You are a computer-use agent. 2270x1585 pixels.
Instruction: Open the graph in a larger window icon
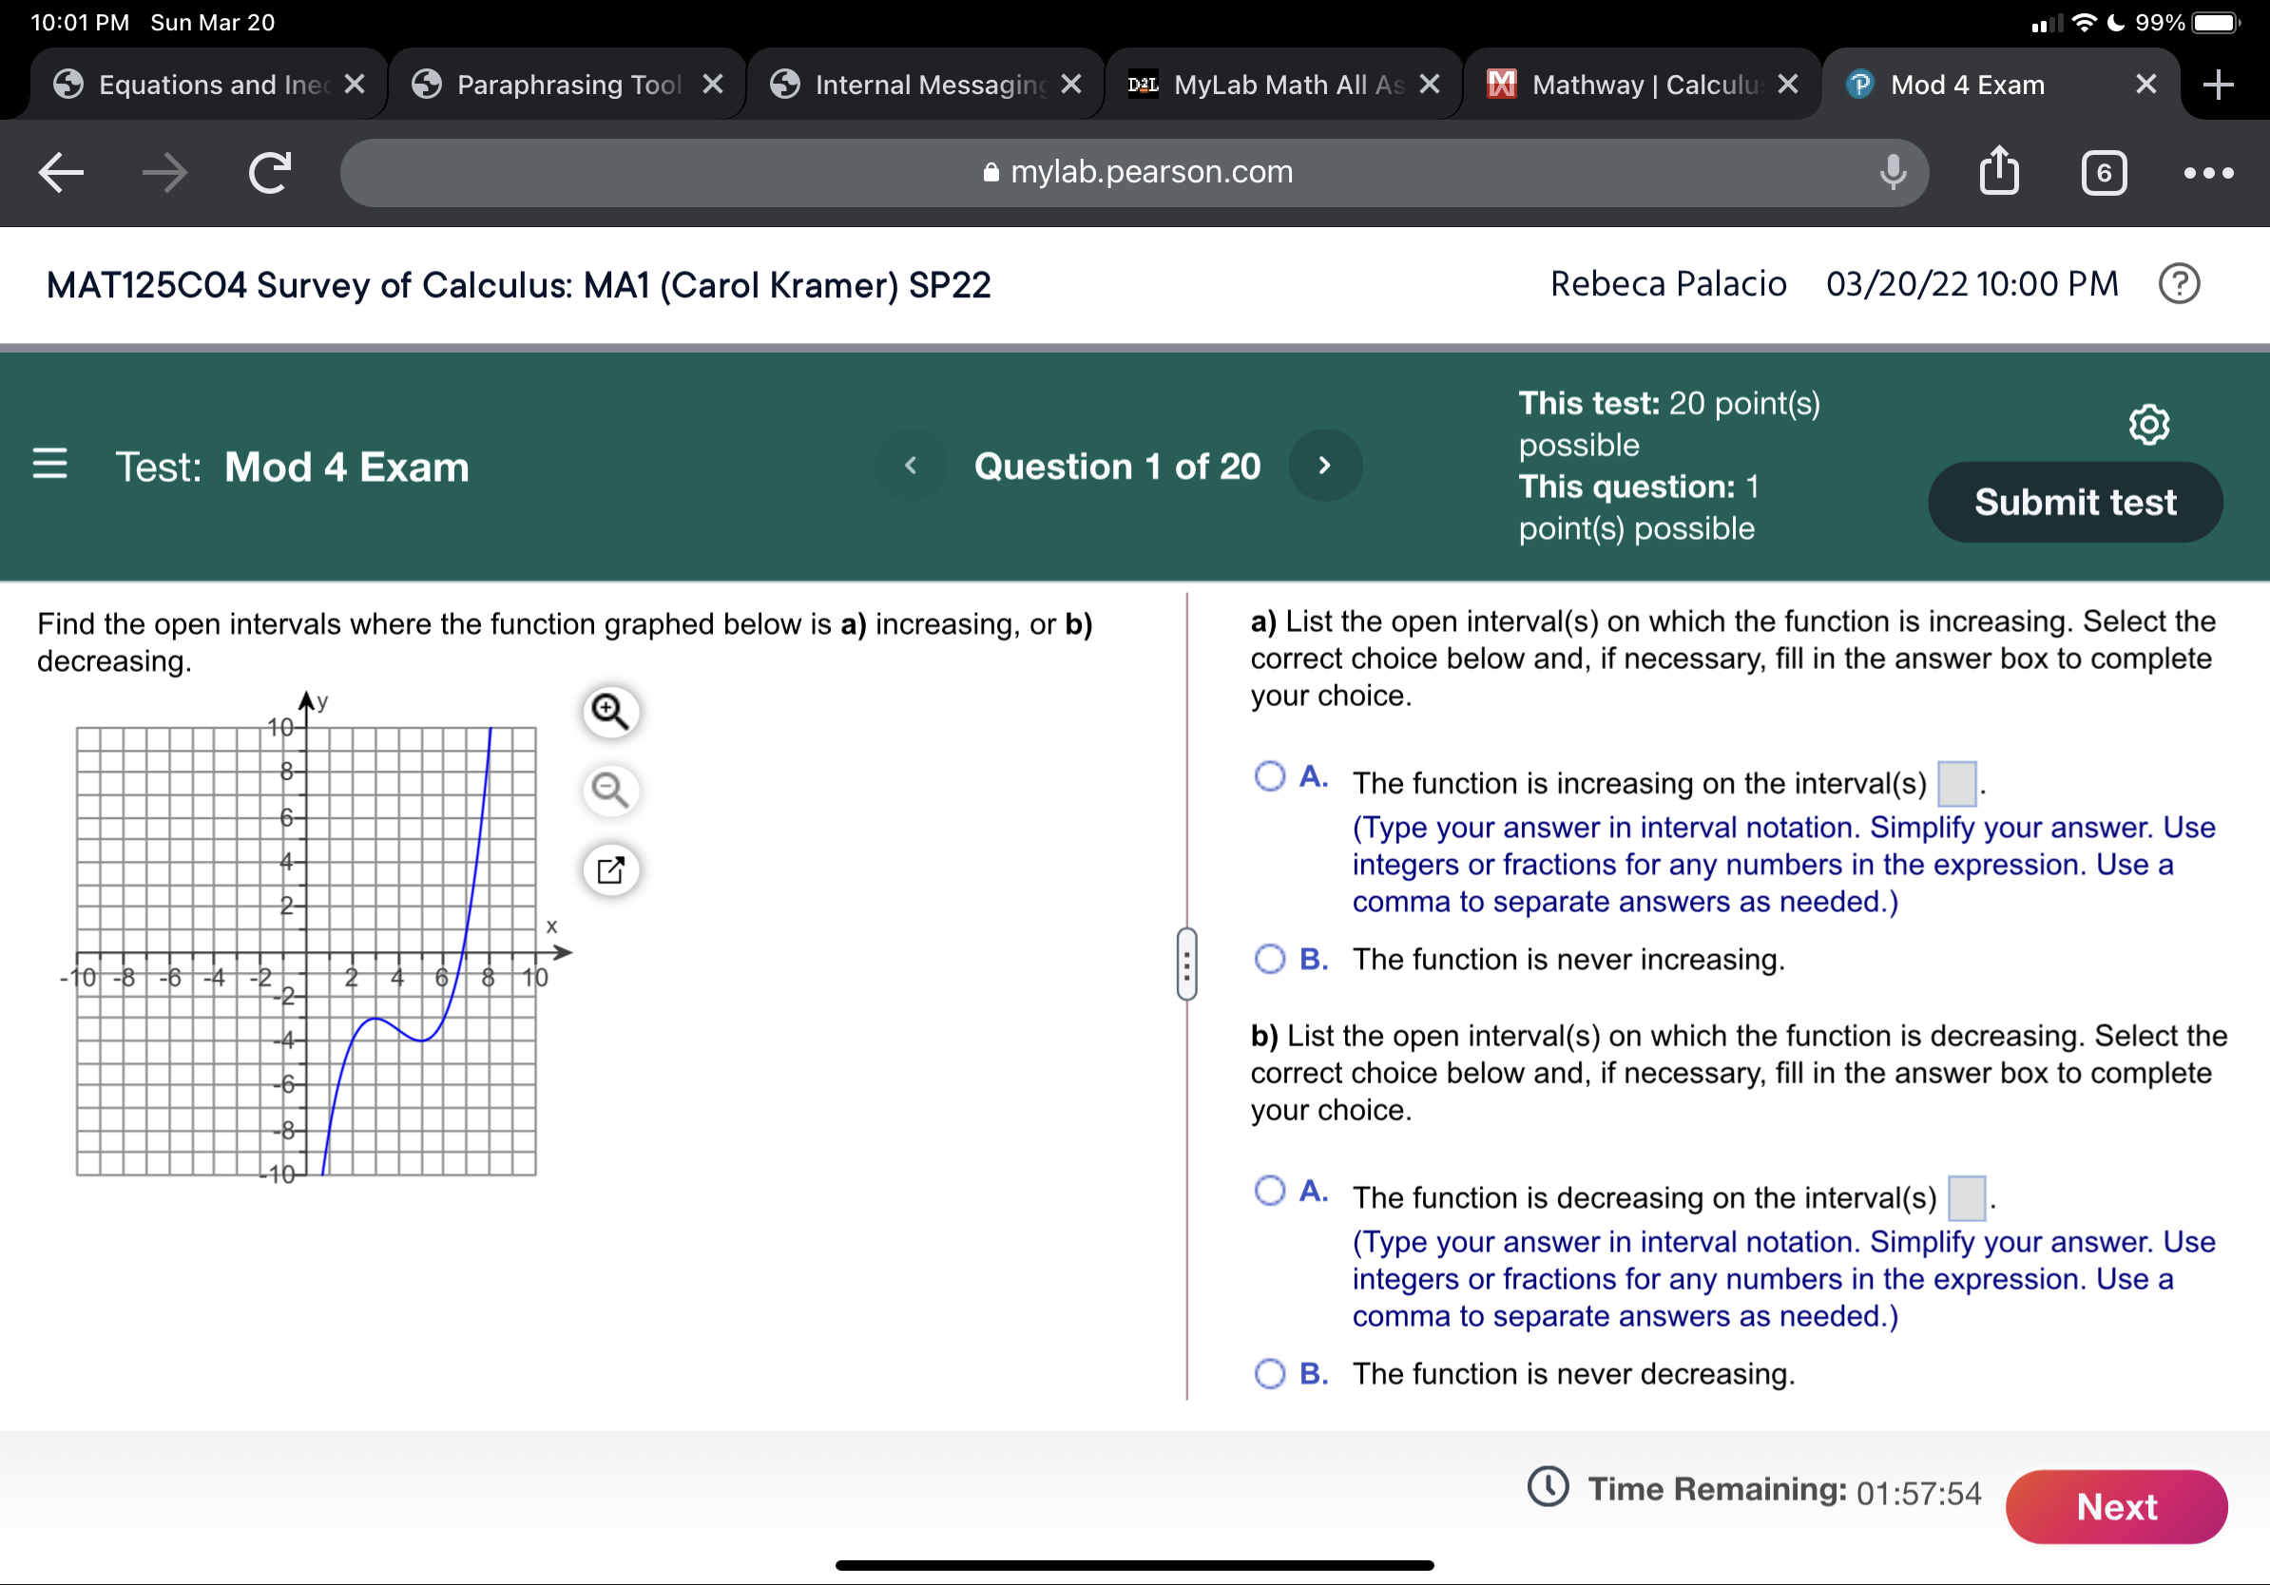611,869
